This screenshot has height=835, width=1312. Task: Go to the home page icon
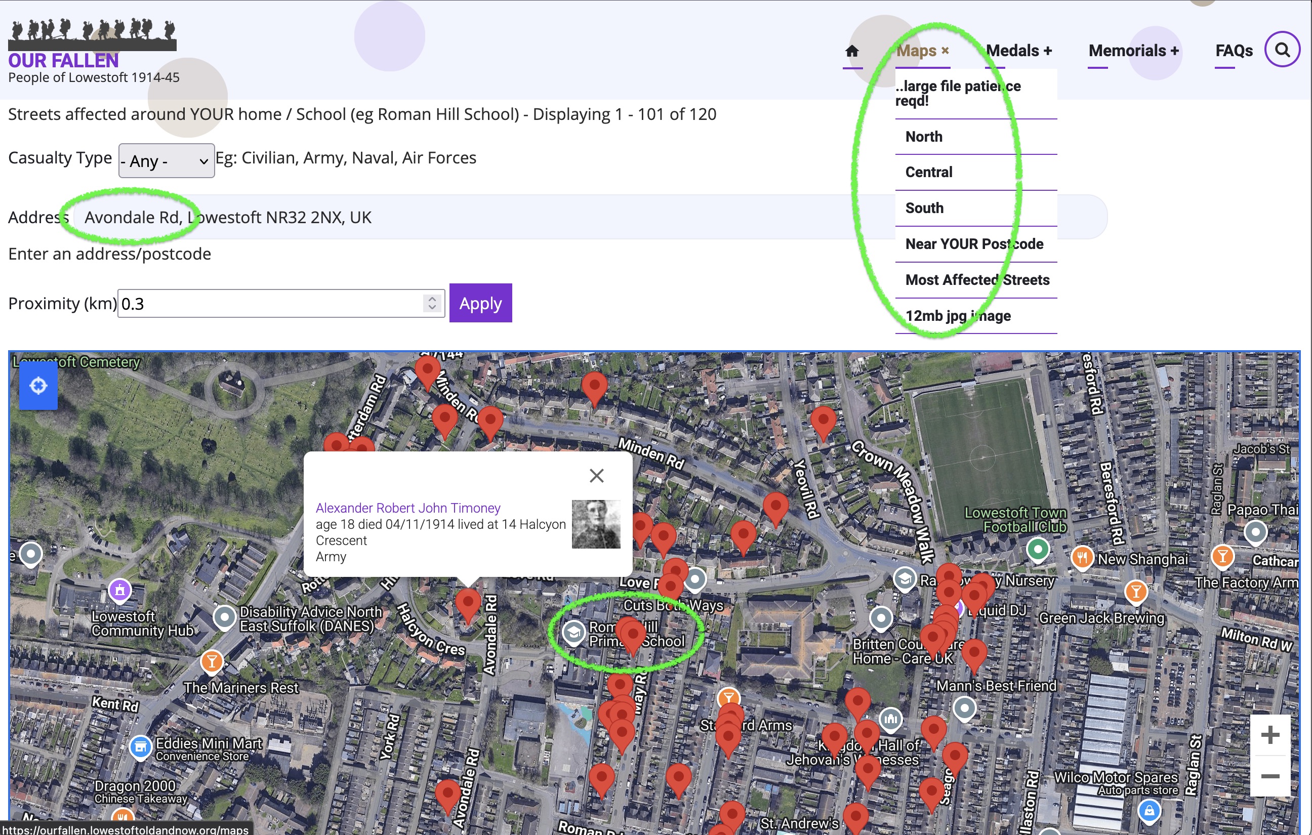[x=852, y=51]
